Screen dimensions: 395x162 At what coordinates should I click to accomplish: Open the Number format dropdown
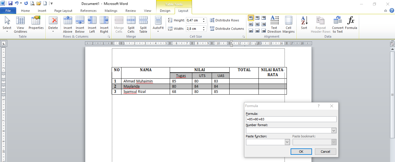(x=334, y=130)
